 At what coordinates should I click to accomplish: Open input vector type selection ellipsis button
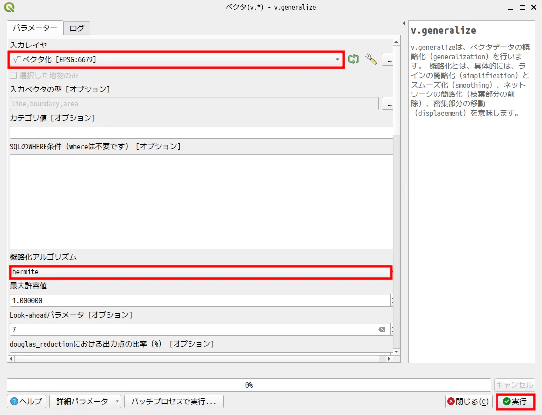pyautogui.click(x=389, y=103)
